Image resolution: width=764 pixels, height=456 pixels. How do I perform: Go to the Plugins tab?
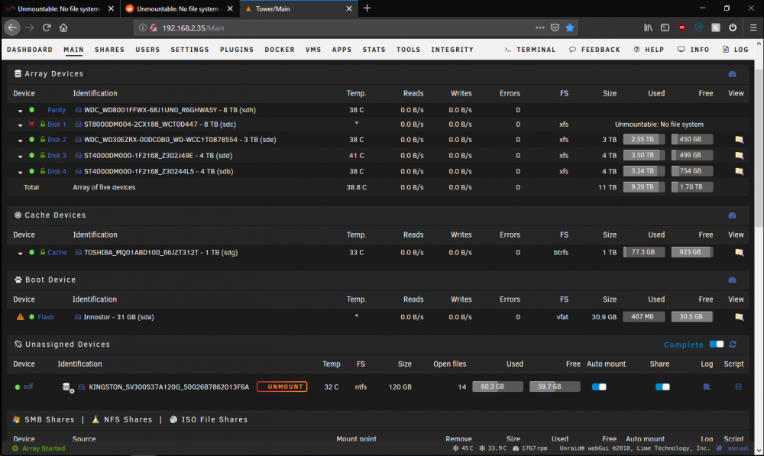(x=237, y=50)
